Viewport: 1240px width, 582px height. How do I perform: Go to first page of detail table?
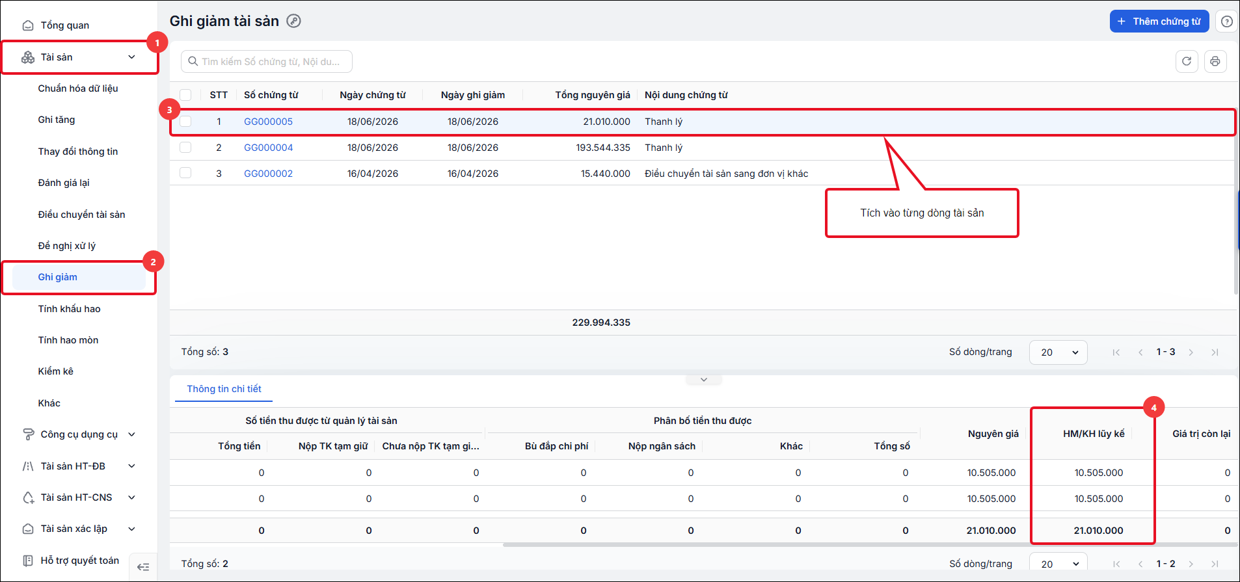pos(1116,564)
